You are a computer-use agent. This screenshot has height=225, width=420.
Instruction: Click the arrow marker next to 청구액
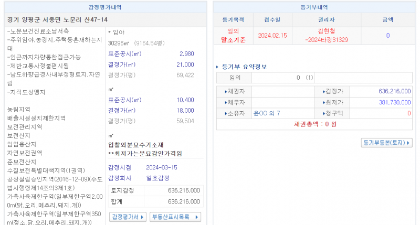point(323,113)
